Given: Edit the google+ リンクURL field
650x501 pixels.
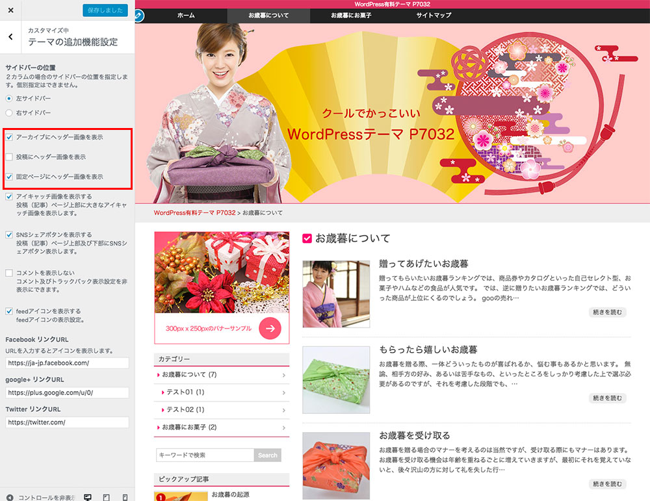Looking at the screenshot, I should tap(67, 393).
